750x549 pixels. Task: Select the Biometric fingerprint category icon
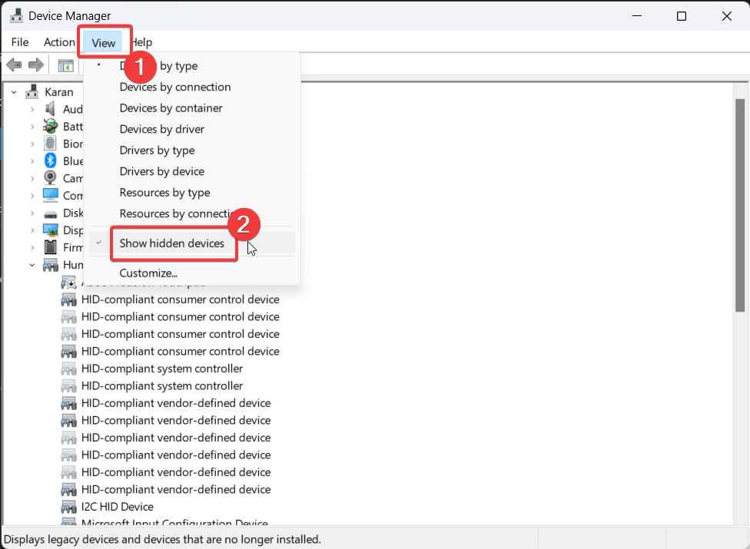[51, 144]
